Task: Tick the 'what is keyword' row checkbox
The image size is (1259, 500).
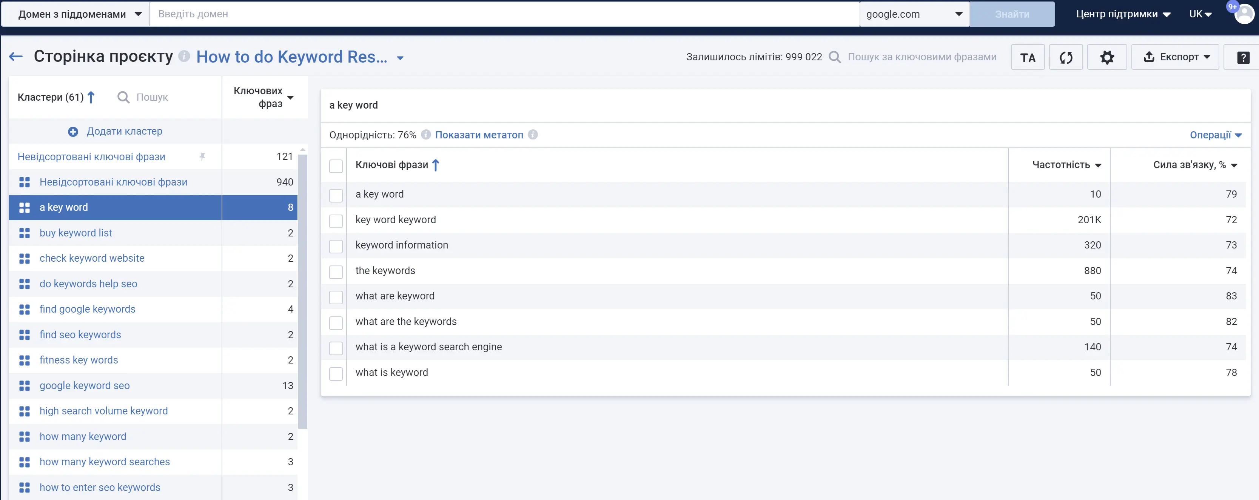Action: point(336,374)
